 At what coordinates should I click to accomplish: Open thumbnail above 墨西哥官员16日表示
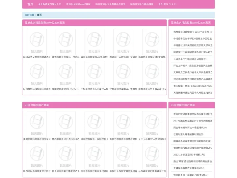point(66,124)
